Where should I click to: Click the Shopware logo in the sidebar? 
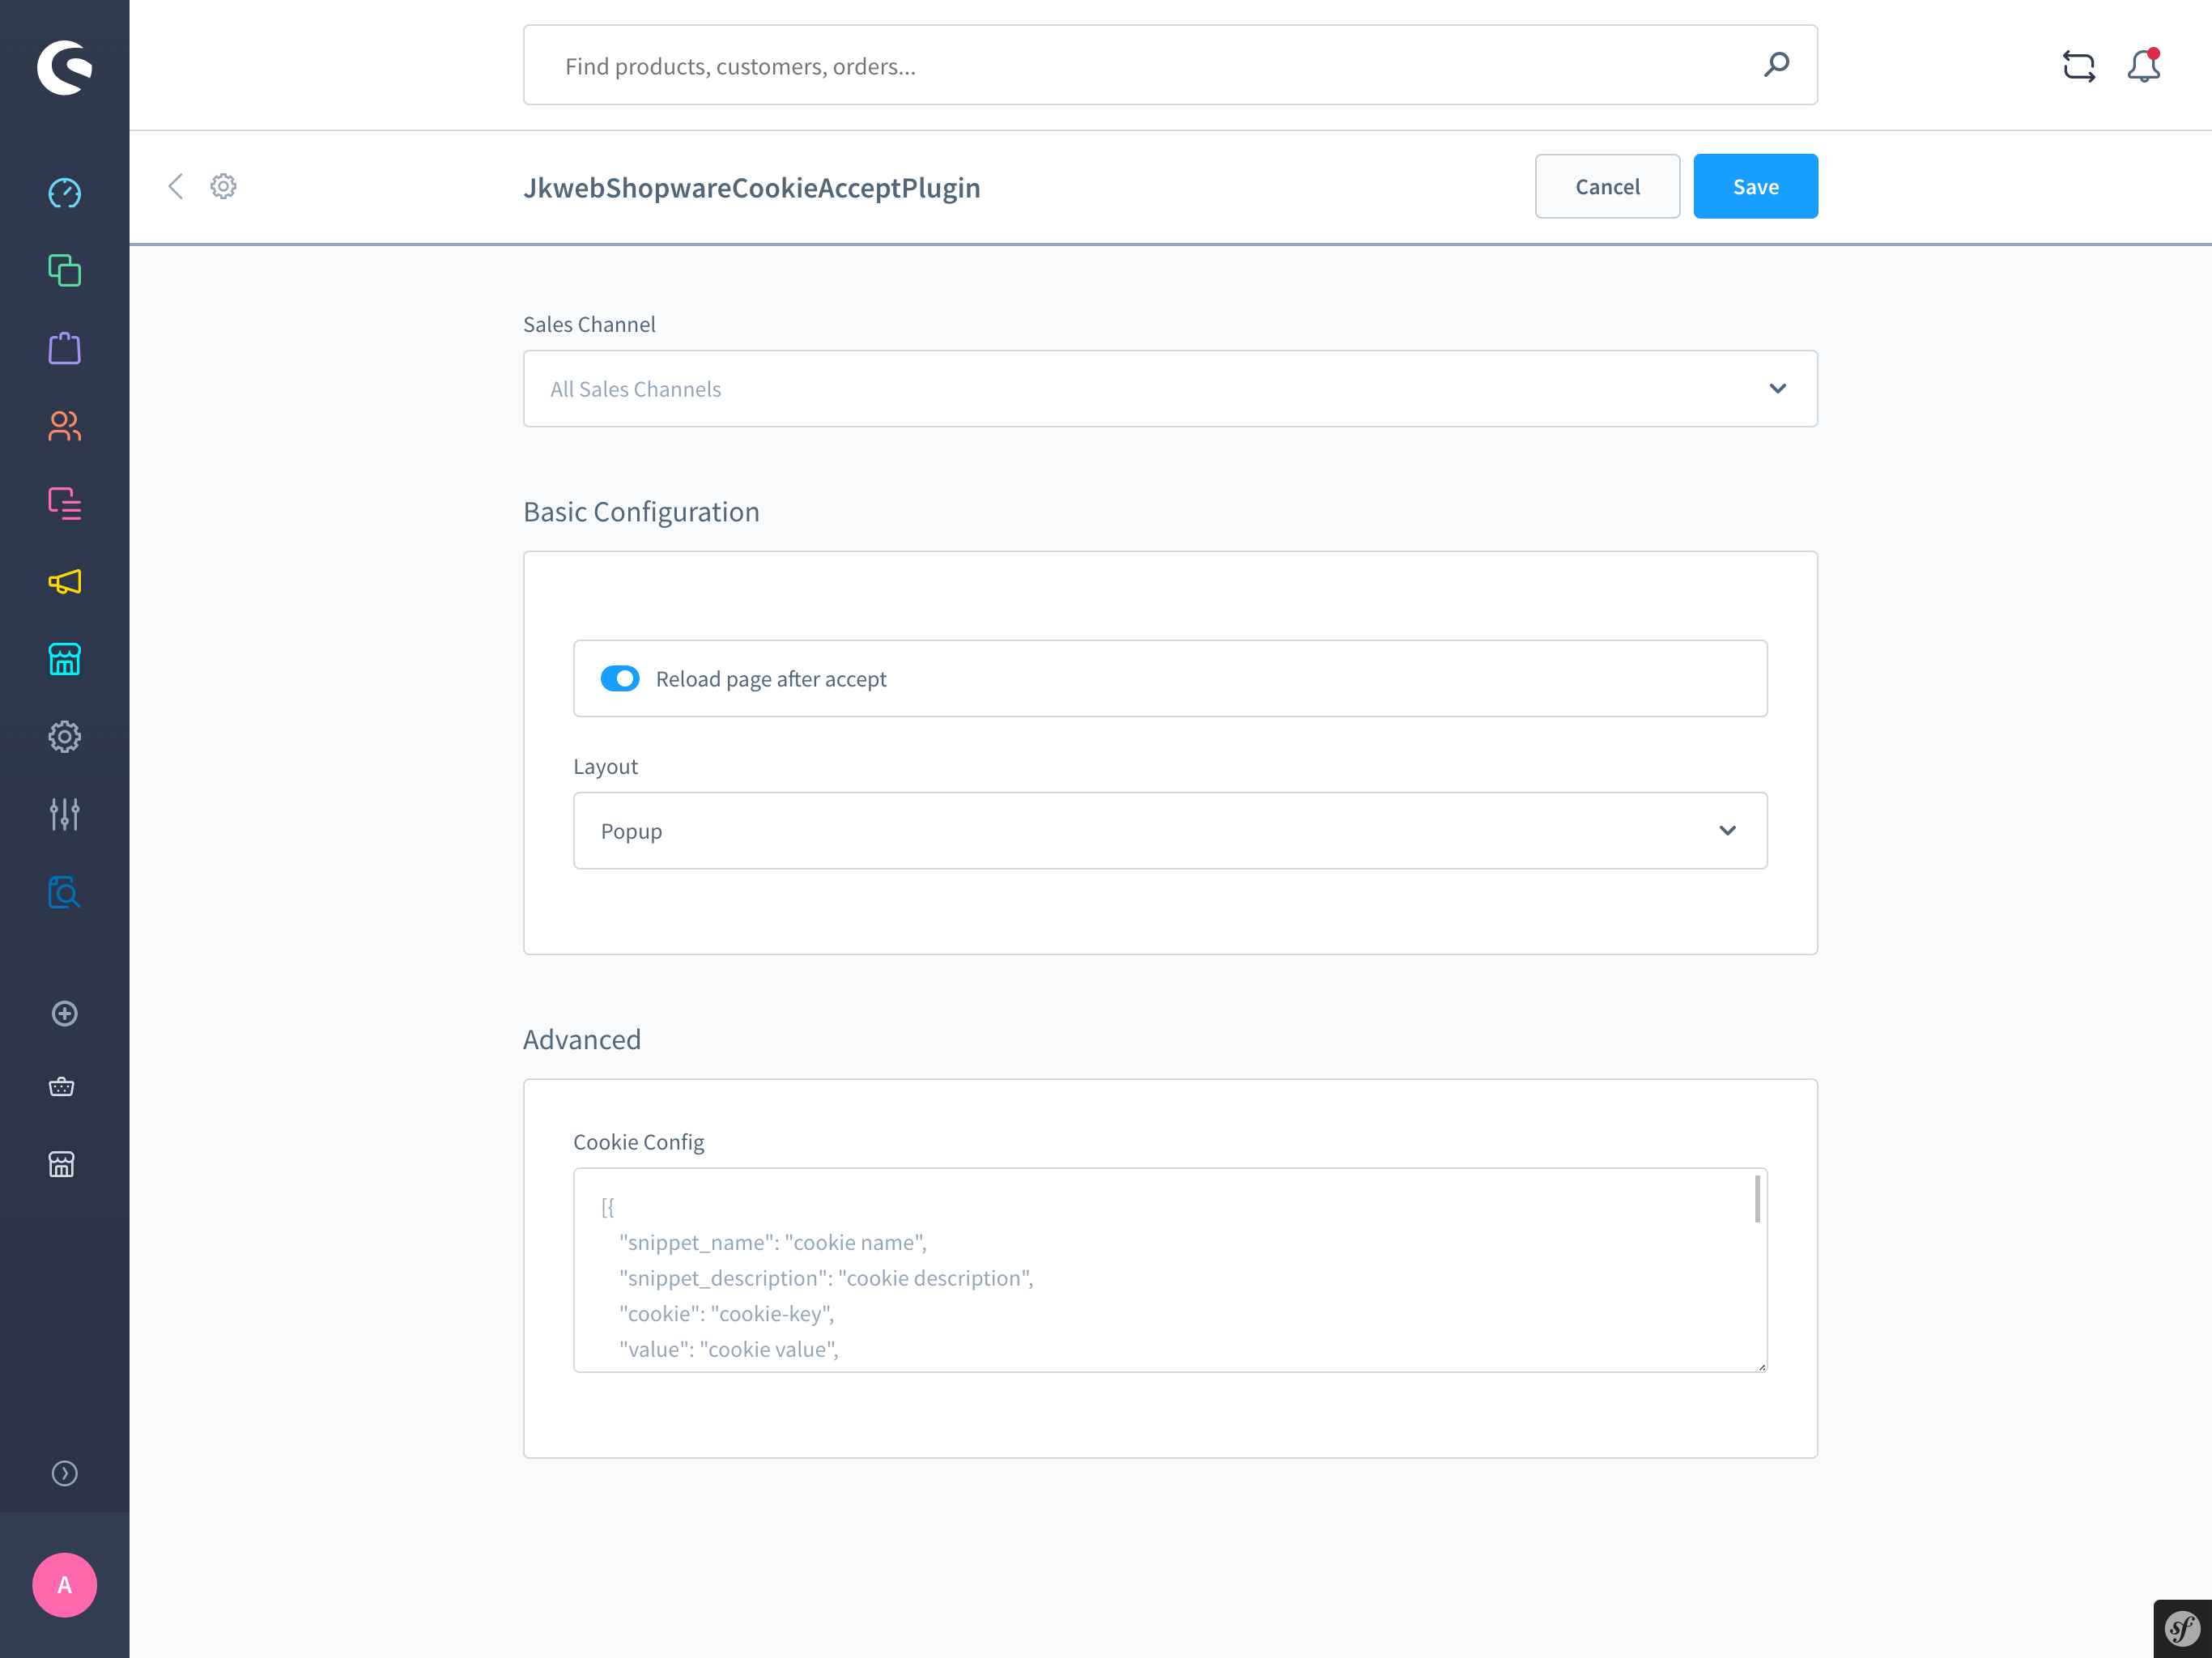coord(64,67)
